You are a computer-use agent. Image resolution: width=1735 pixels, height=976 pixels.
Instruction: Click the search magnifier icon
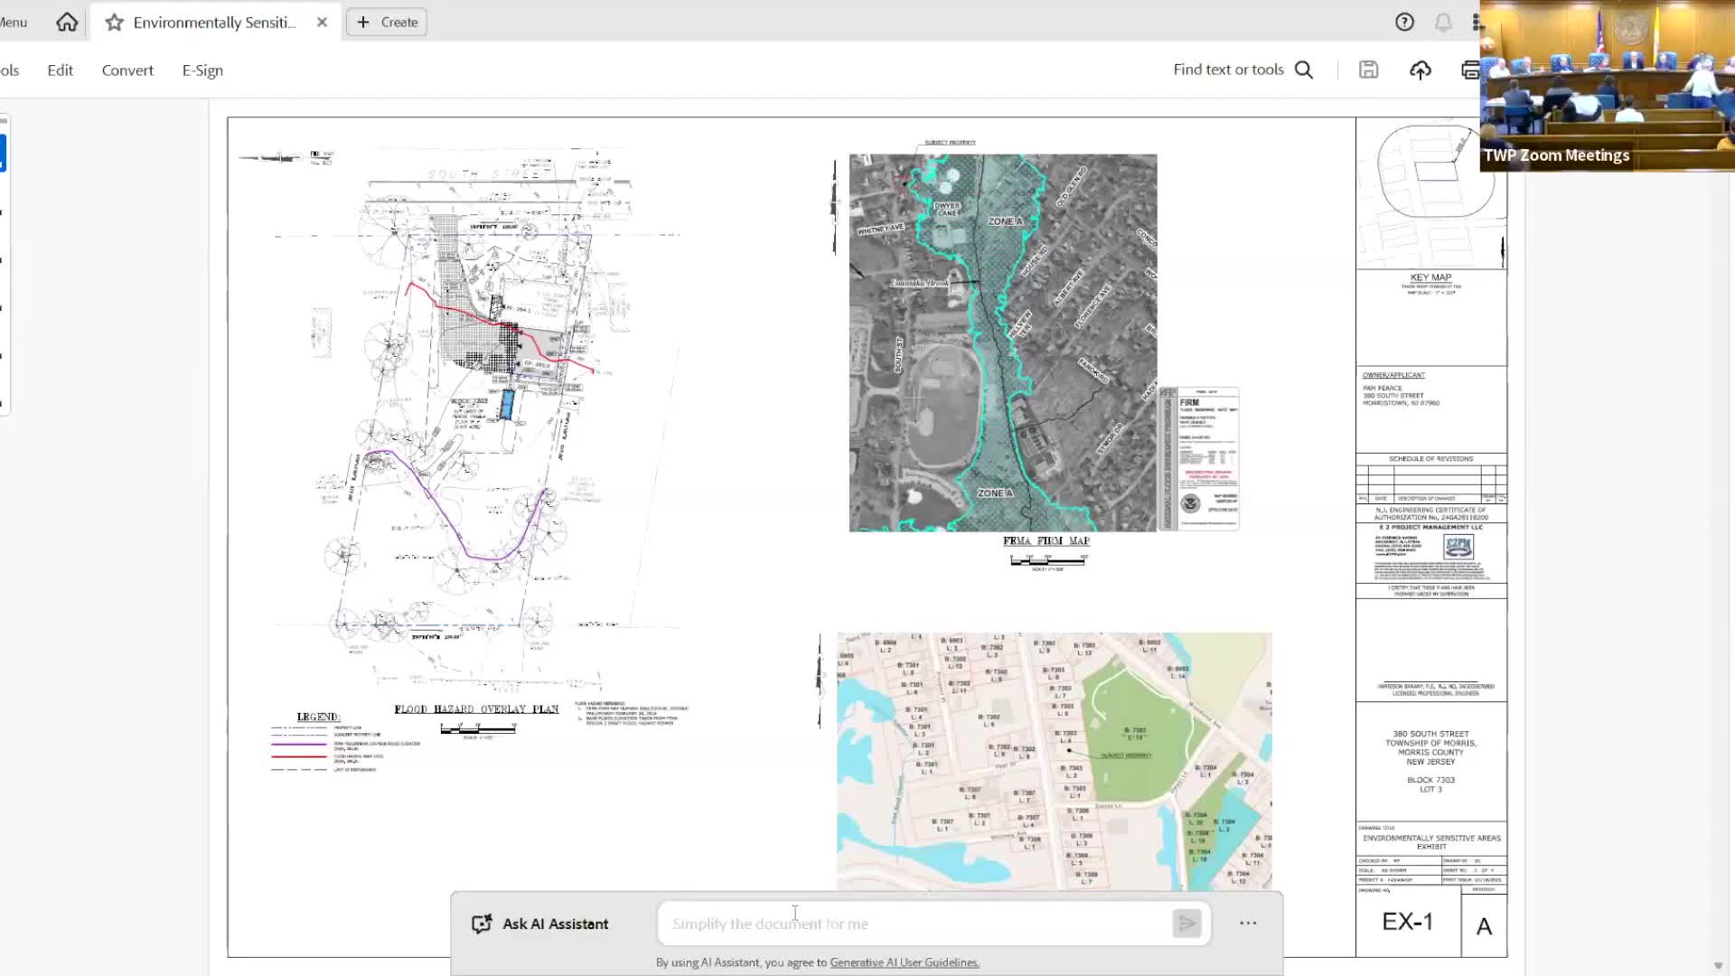[1304, 70]
